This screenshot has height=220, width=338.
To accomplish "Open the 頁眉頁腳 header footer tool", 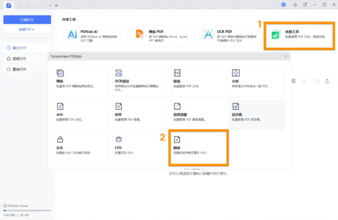I will point(198,115).
